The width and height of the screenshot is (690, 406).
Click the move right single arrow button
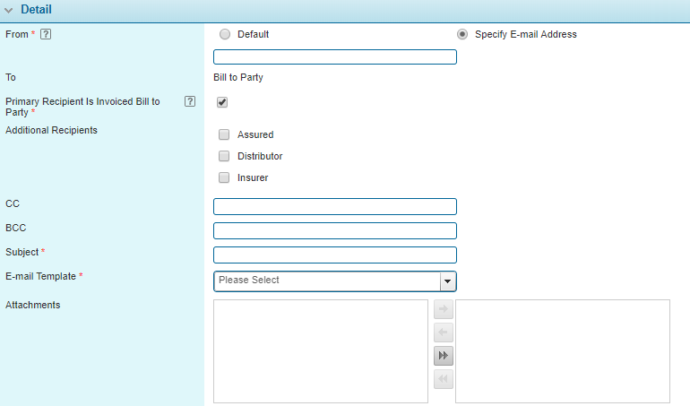(443, 310)
